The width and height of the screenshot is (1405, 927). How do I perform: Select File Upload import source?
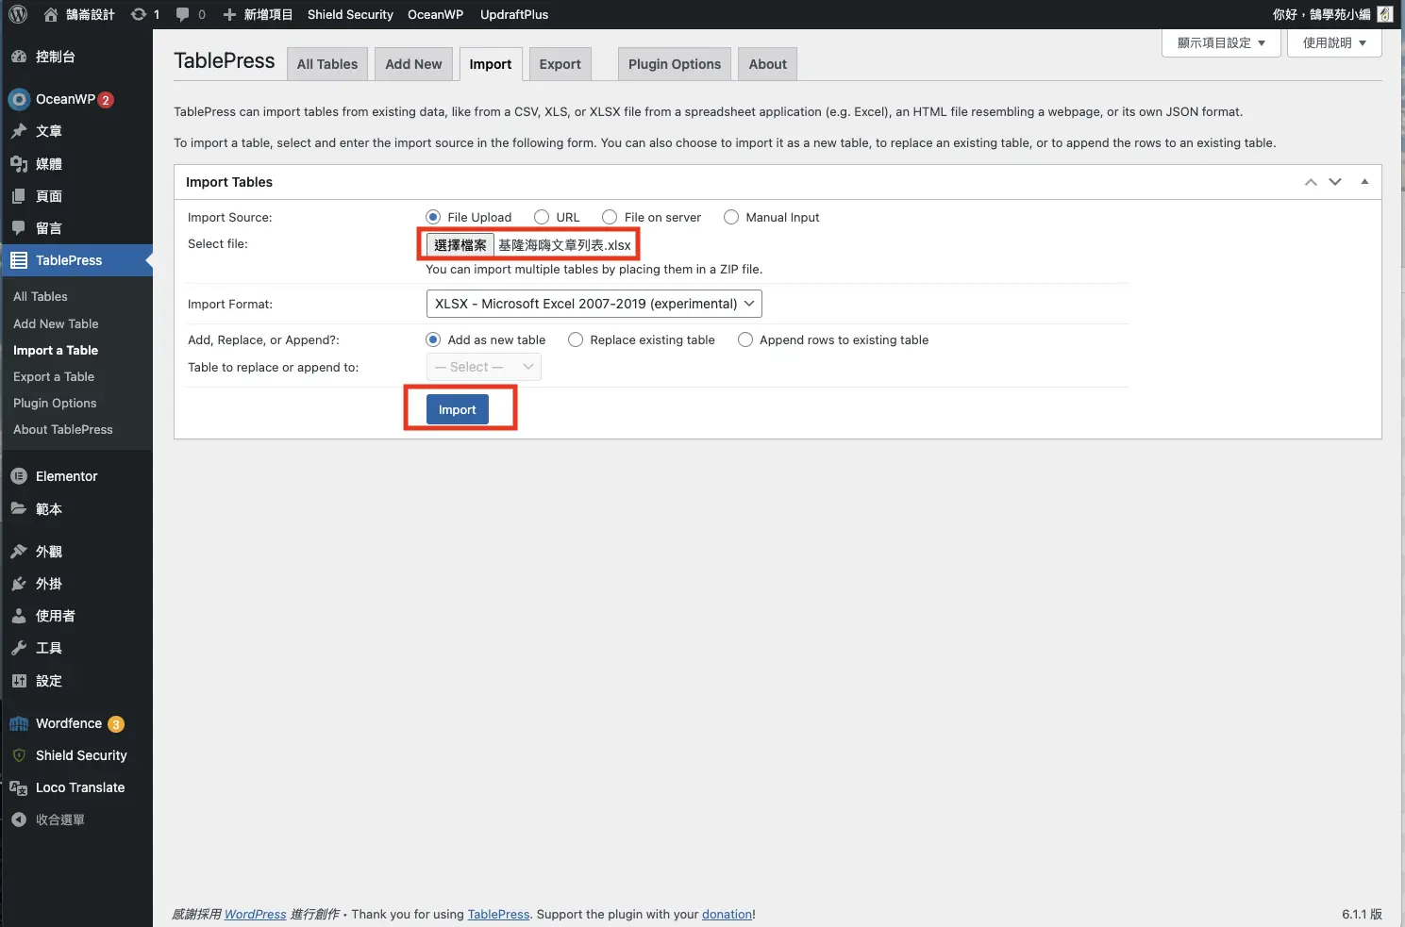click(x=433, y=217)
